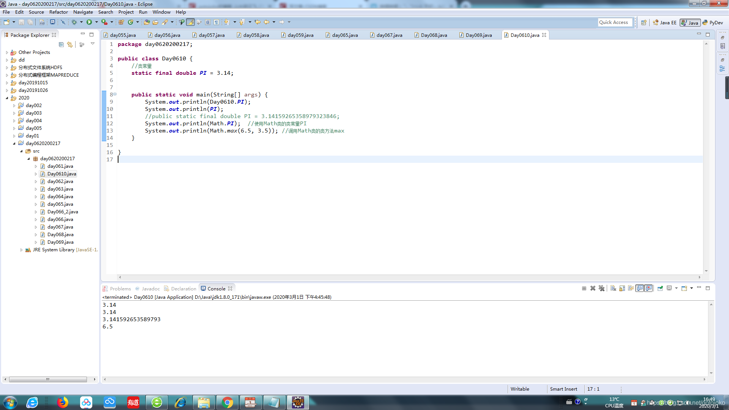
Task: Click the Forward navigation arrow
Action: pos(282,22)
